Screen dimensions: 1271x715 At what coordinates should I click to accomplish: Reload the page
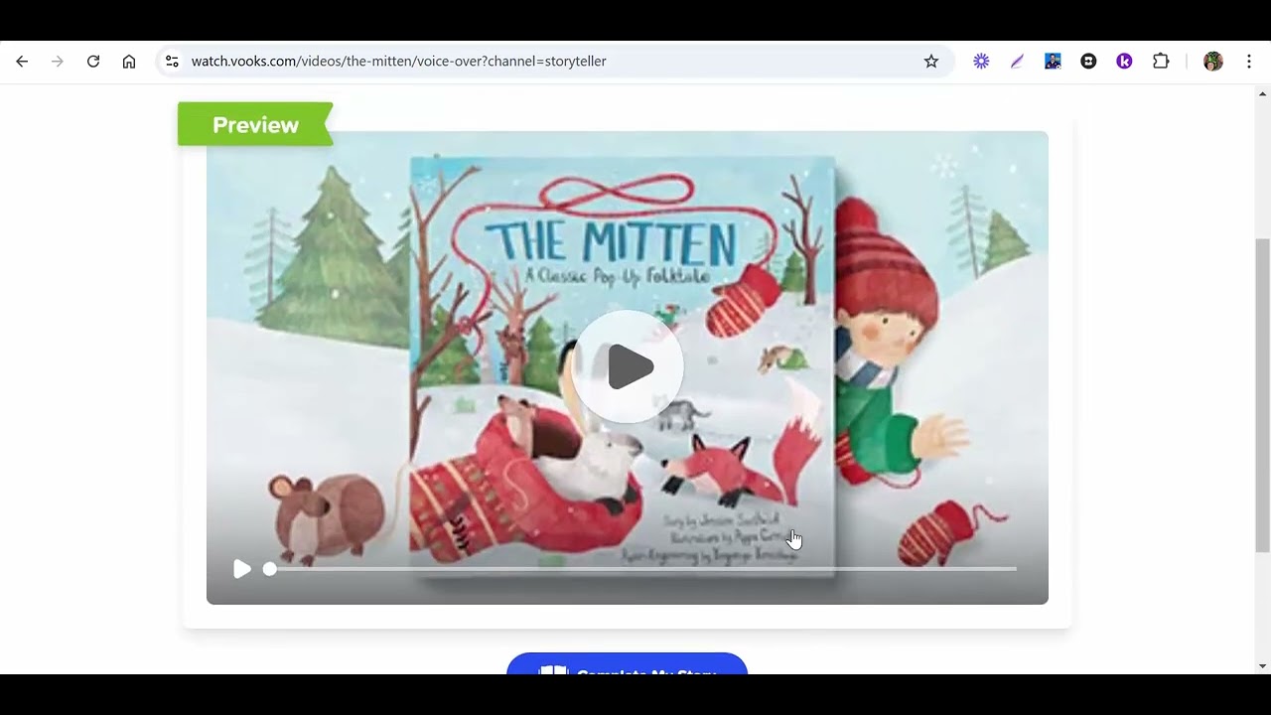tap(93, 62)
